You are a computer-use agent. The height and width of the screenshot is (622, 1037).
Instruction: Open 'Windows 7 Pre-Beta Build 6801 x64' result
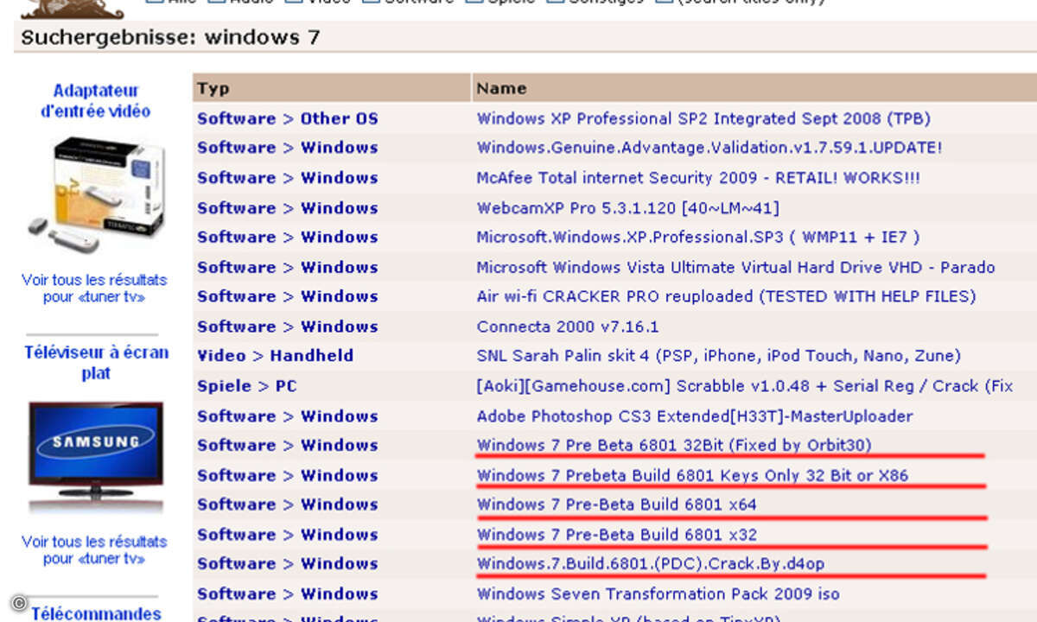[616, 505]
